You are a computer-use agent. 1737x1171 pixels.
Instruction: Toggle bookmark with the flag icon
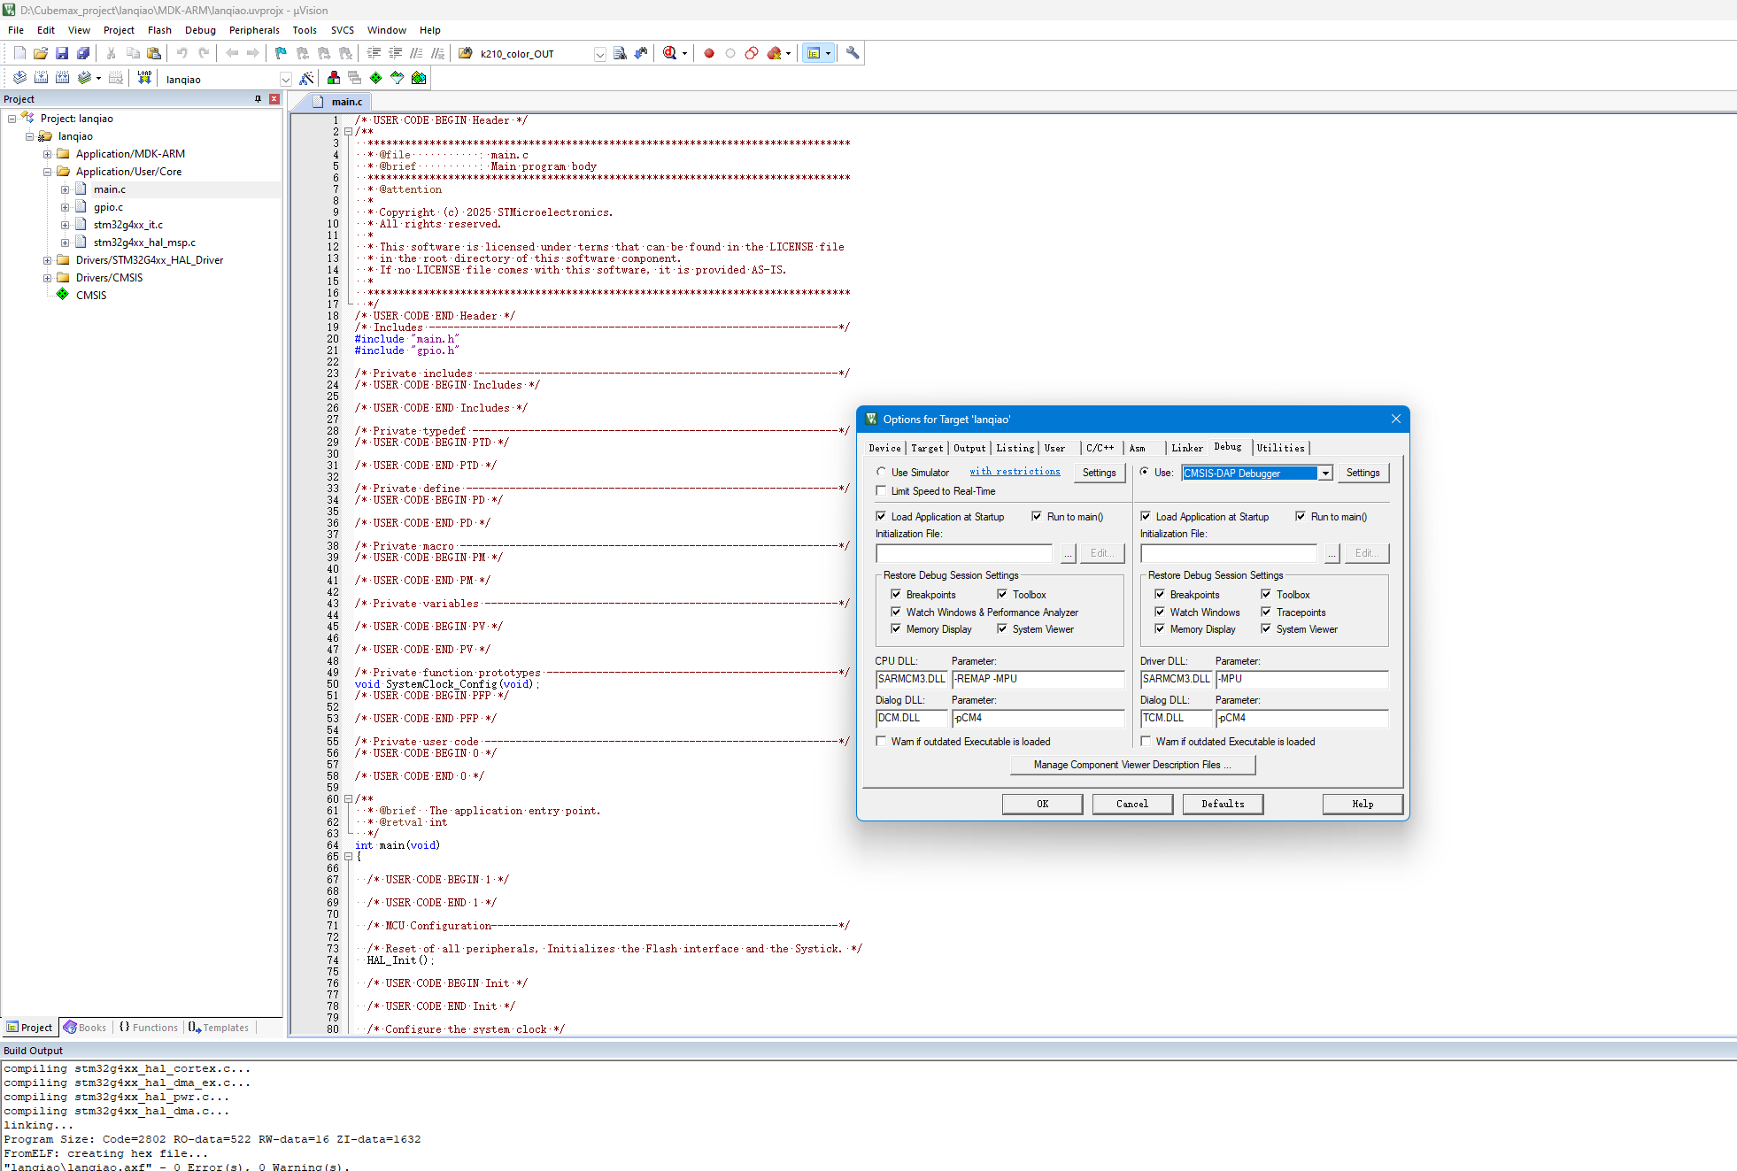pyautogui.click(x=281, y=53)
